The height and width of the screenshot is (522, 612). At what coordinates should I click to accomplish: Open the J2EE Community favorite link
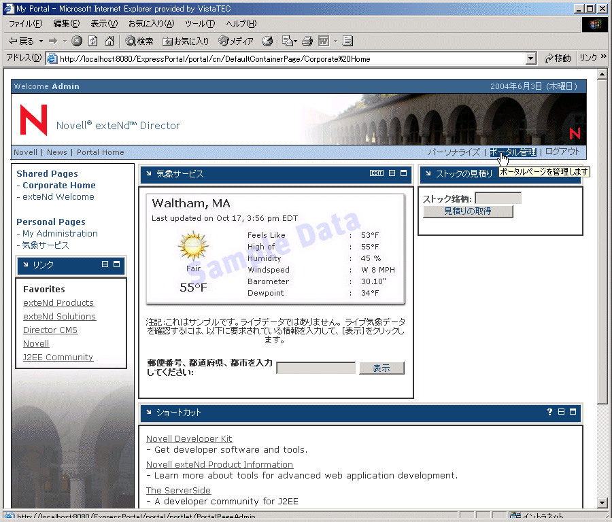pyautogui.click(x=58, y=357)
